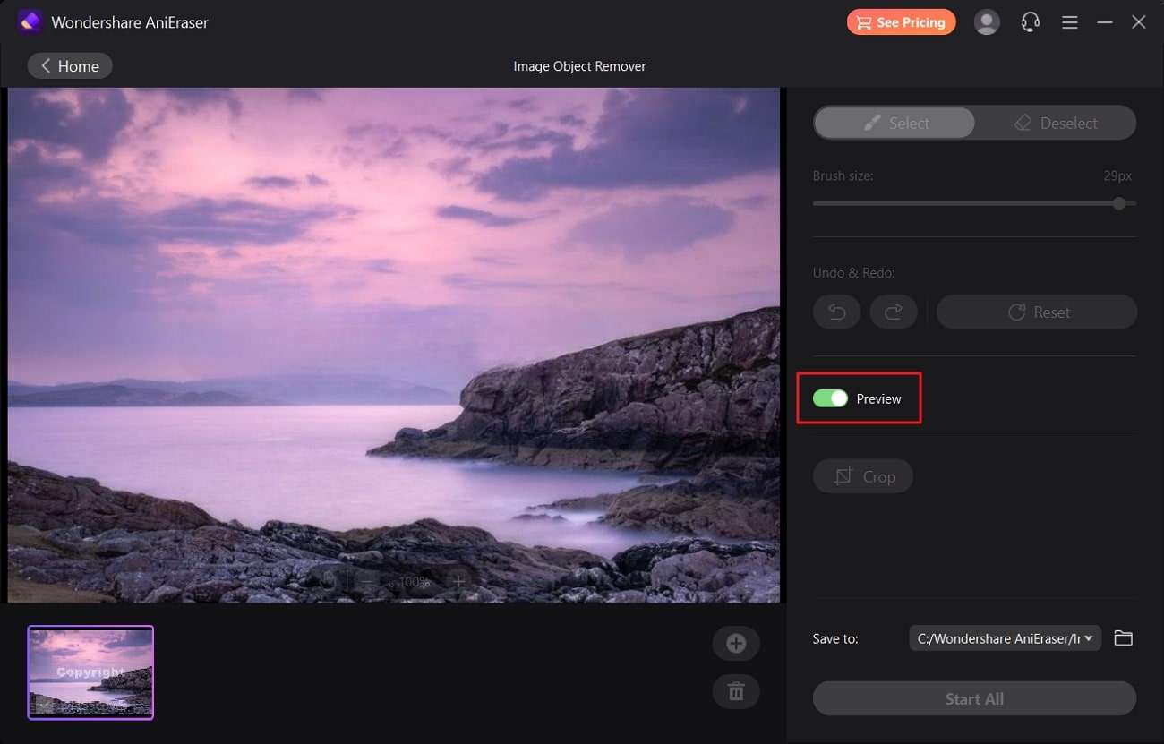
Task: Click the zoom-in plus icon
Action: click(458, 582)
